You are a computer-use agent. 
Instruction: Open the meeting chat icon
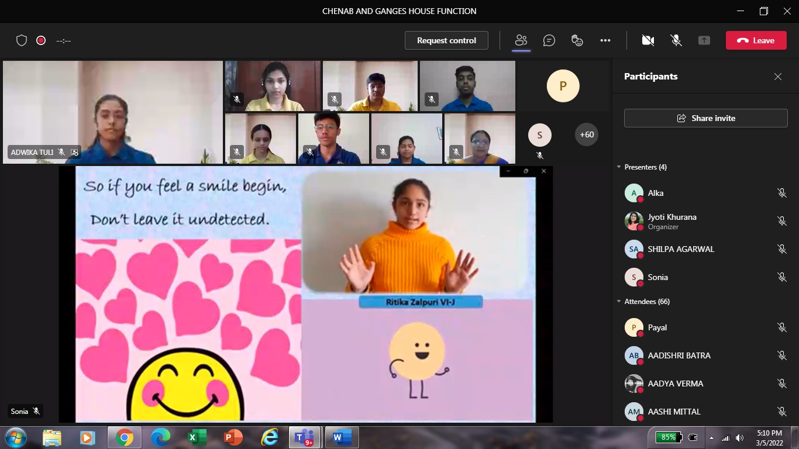[x=549, y=40]
